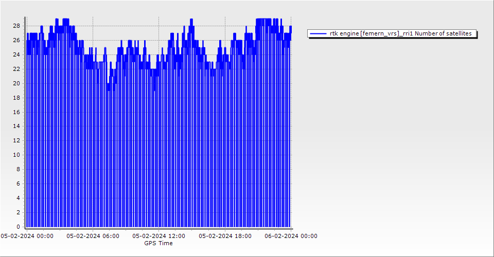Click the 'GPS Time' x-axis title

click(158, 243)
